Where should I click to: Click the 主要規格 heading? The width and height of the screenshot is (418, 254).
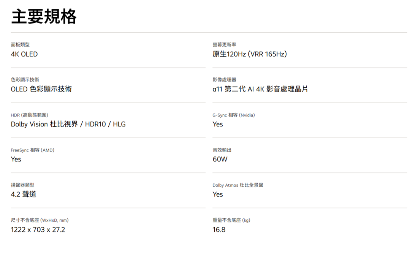(x=44, y=17)
